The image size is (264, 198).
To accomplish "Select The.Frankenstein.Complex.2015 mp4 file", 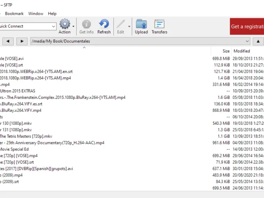I will [63, 97].
